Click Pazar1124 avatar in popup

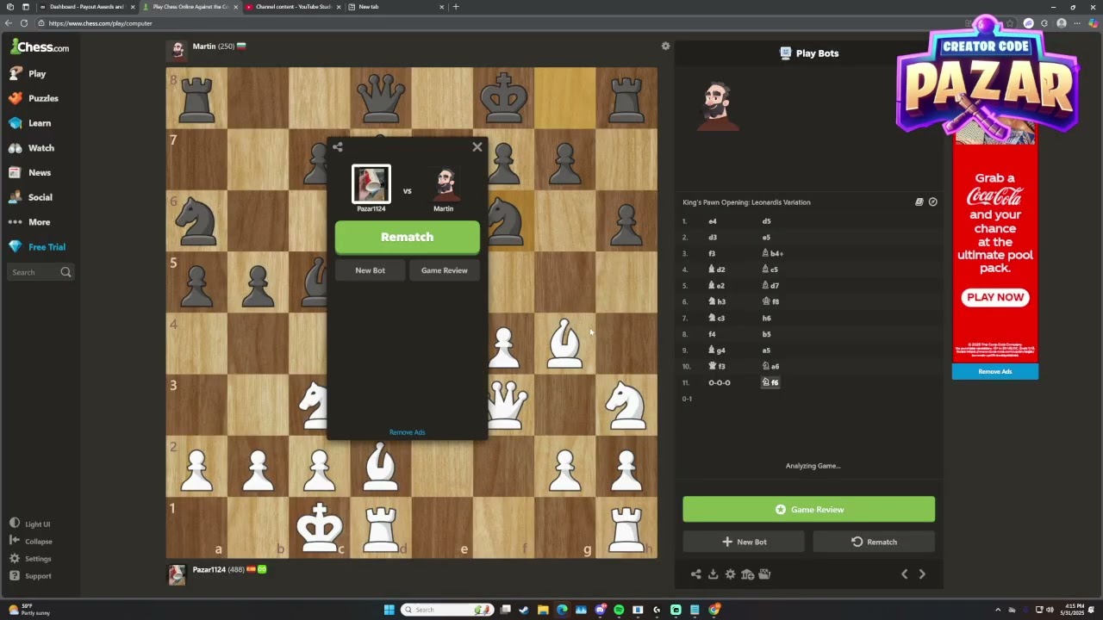click(x=371, y=183)
